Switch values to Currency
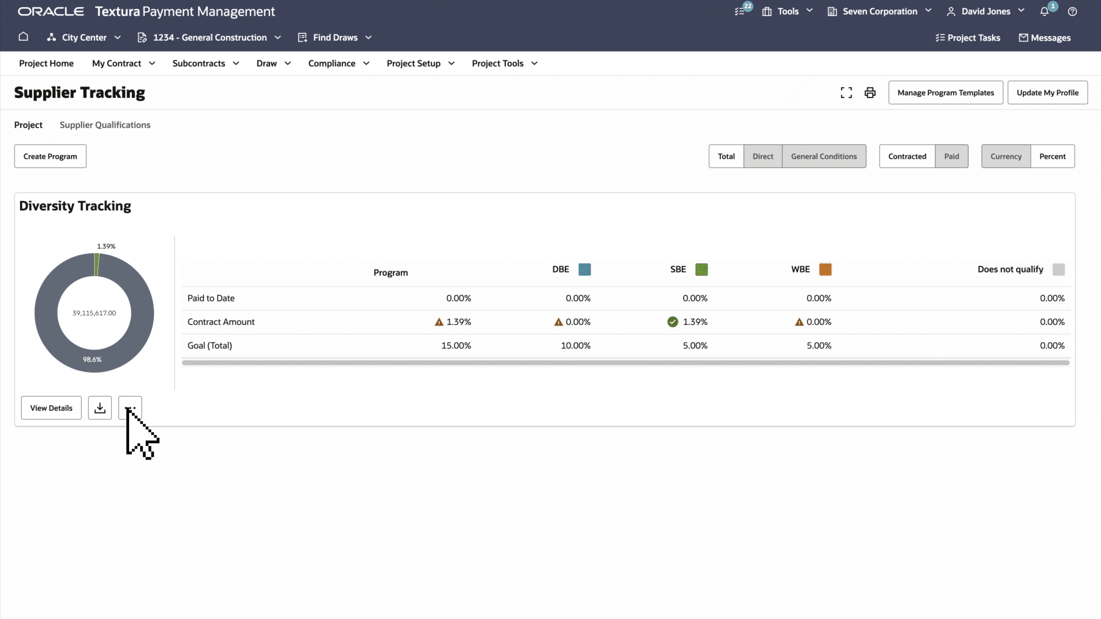This screenshot has width=1101, height=619. [x=1006, y=156]
